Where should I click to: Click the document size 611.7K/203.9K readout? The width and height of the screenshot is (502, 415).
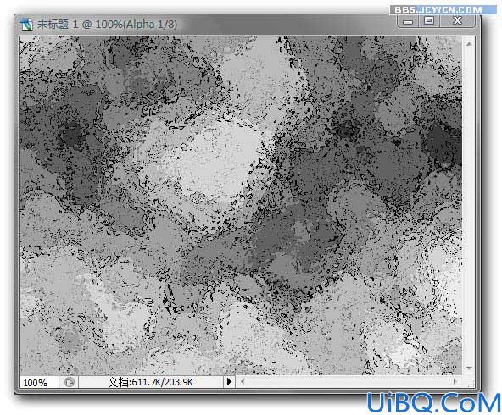click(x=150, y=382)
